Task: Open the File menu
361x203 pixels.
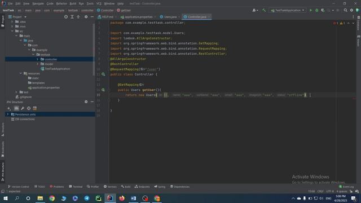Action: [x=10, y=3]
